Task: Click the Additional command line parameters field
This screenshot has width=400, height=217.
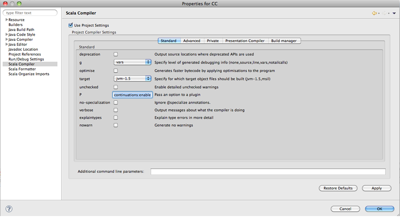Action: (268, 172)
